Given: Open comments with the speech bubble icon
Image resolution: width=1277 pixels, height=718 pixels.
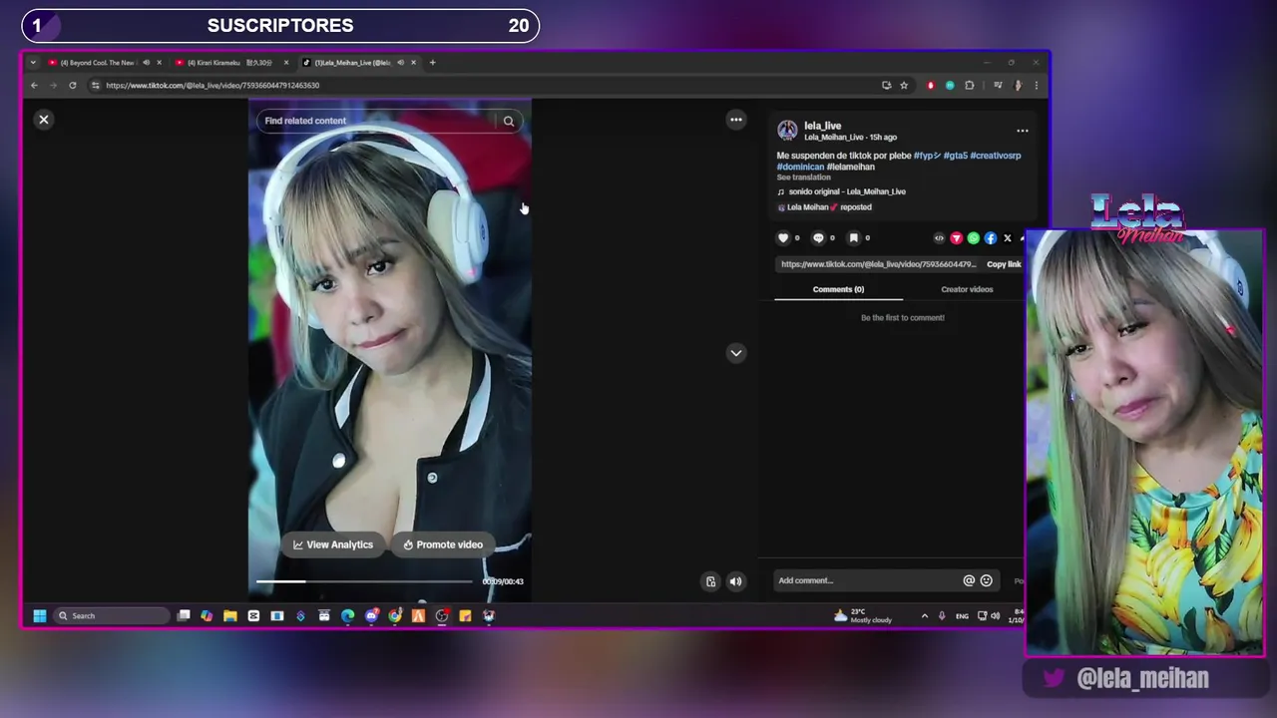Looking at the screenshot, I should [818, 238].
